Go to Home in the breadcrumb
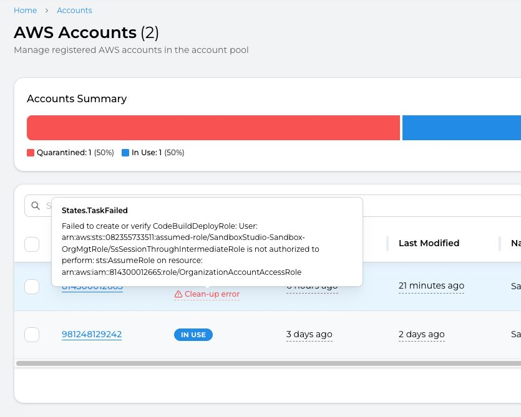This screenshot has height=417, width=521. (25, 11)
